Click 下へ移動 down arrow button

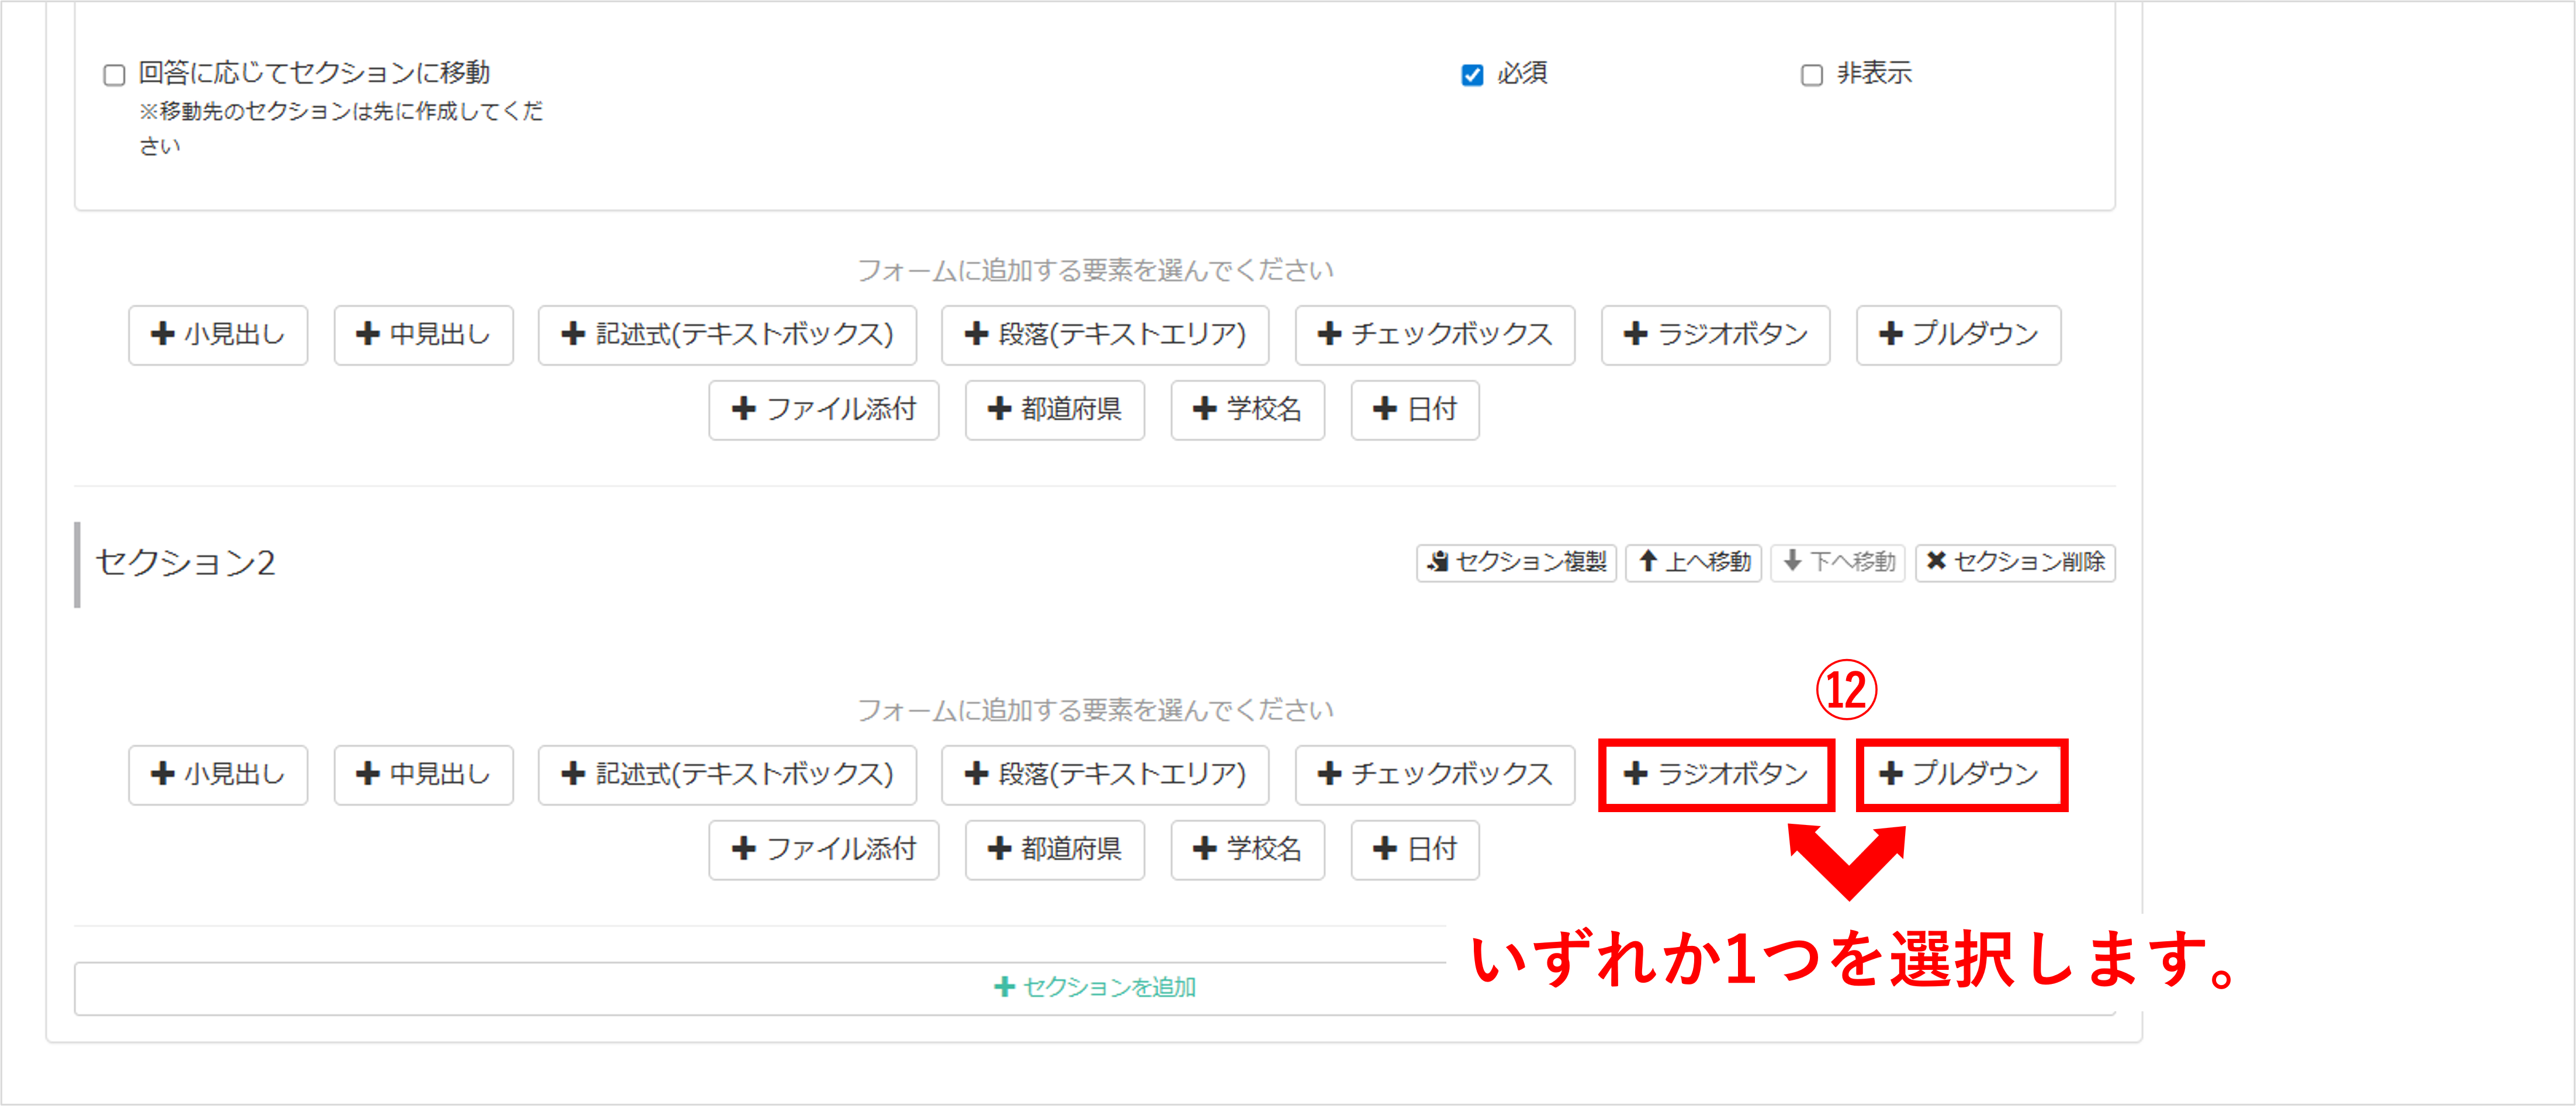point(1837,562)
